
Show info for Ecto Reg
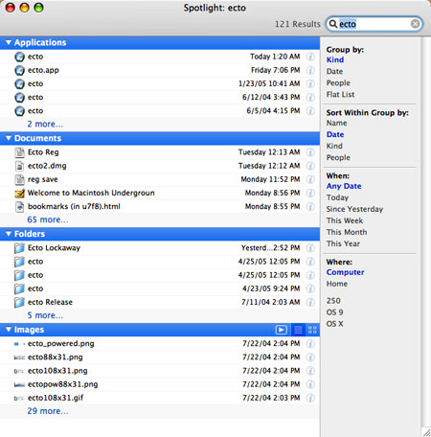(310, 152)
